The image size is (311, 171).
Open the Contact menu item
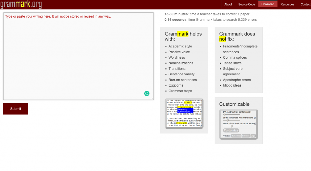[x=306, y=4]
